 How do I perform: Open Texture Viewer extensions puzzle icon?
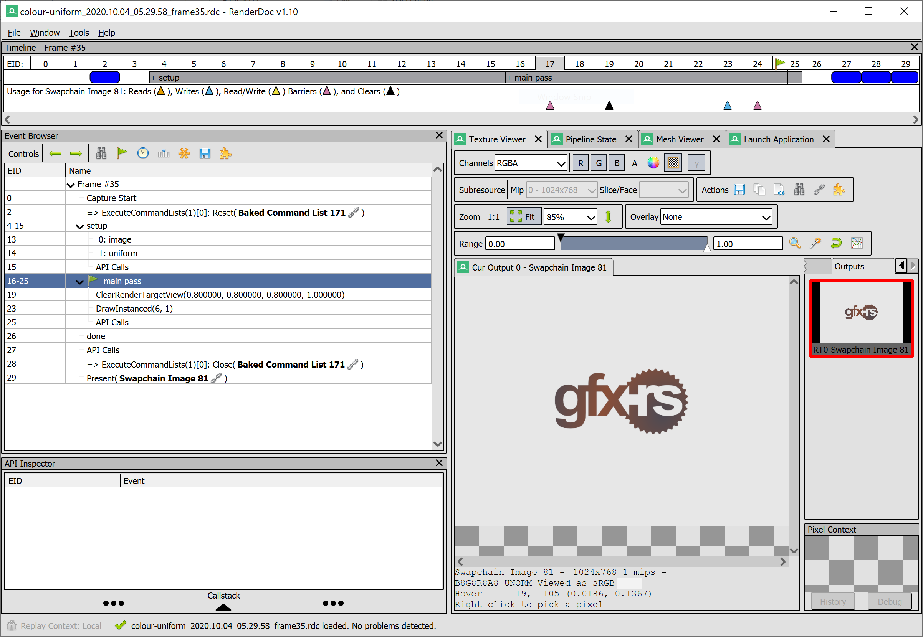839,190
